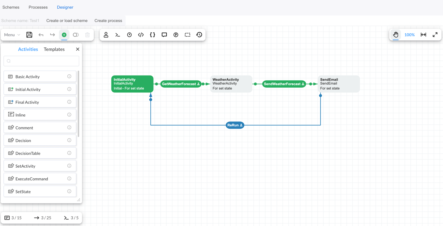Show info for Initial Activity
Image resolution: width=443 pixels, height=226 pixels.
tap(69, 89)
